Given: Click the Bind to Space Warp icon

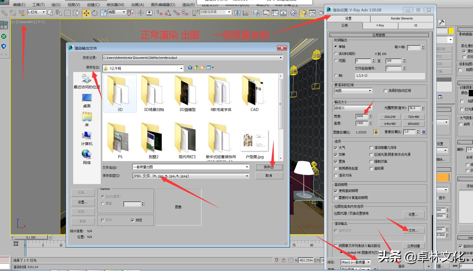Looking at the screenshot, I should 22,13.
